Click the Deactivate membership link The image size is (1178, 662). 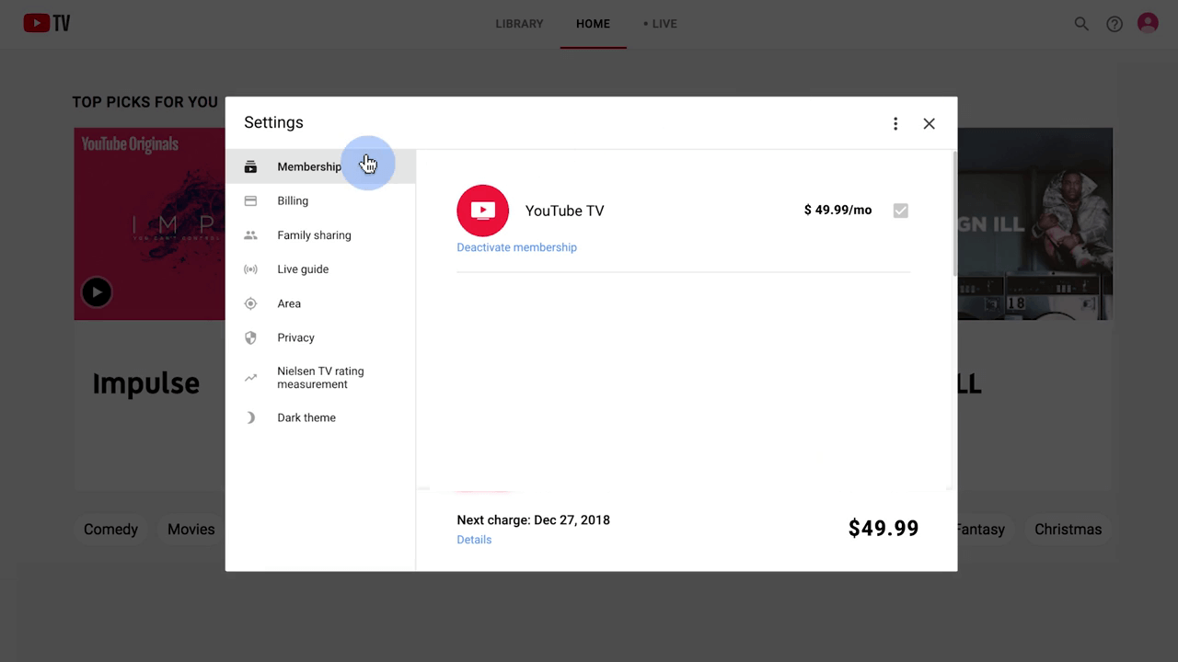point(516,247)
